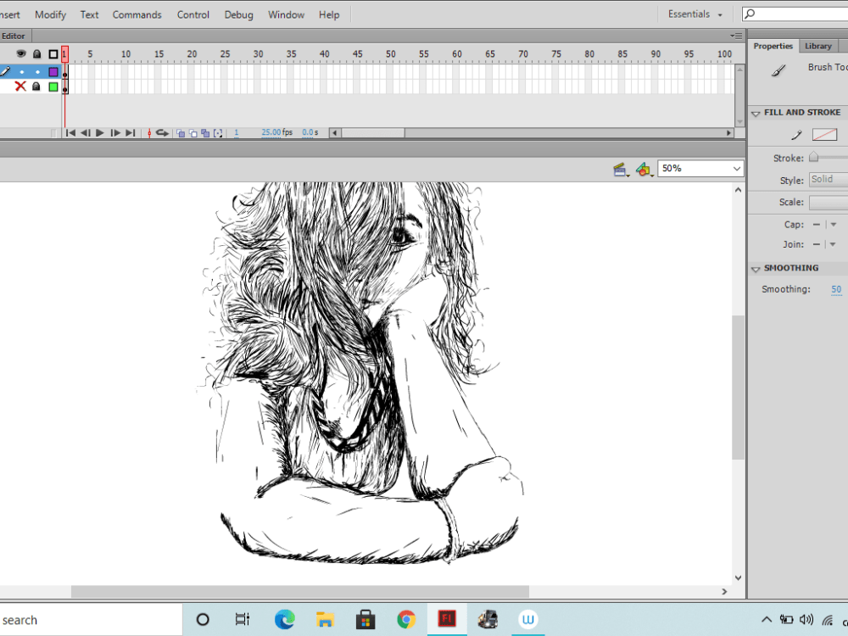
Task: Play the timeline animation
Action: (x=100, y=133)
